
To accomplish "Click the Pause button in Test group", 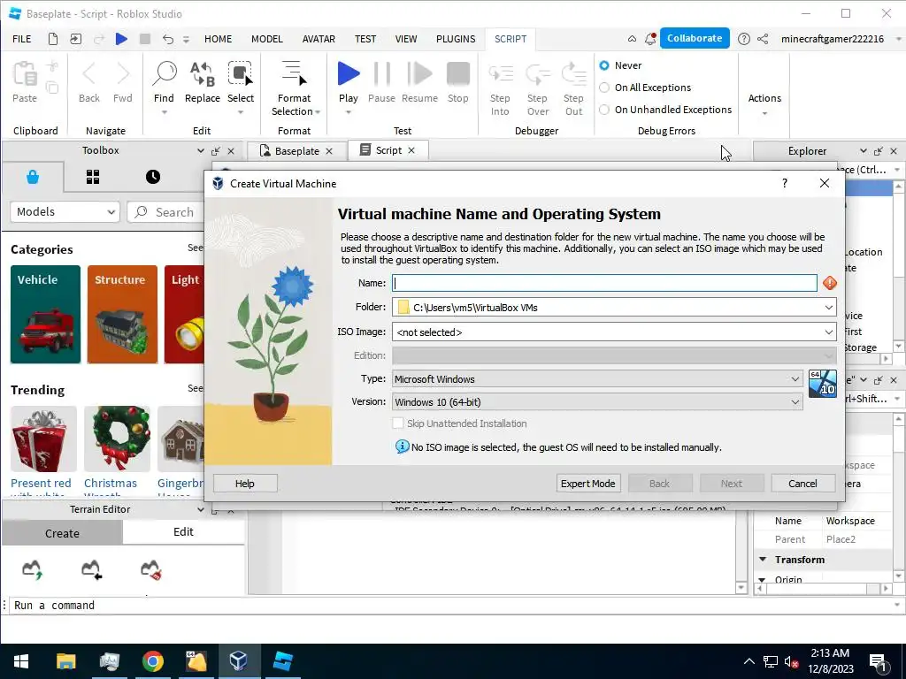I will [382, 74].
